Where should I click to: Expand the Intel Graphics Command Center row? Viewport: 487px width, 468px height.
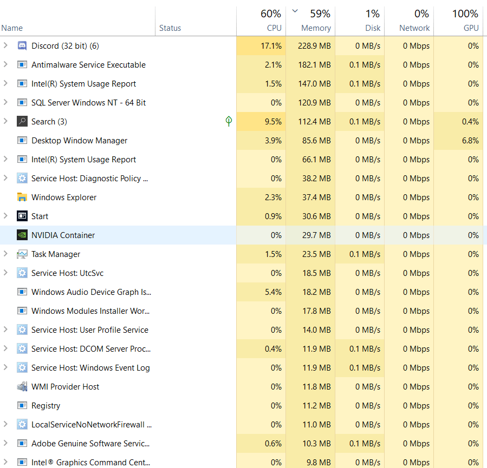click(x=5, y=462)
